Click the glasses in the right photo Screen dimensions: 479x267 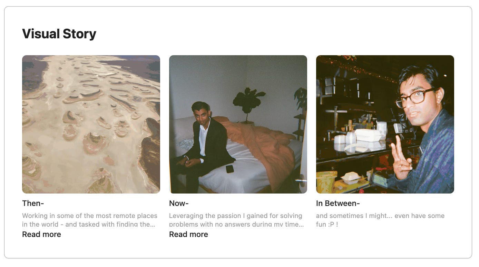pyautogui.click(x=415, y=97)
